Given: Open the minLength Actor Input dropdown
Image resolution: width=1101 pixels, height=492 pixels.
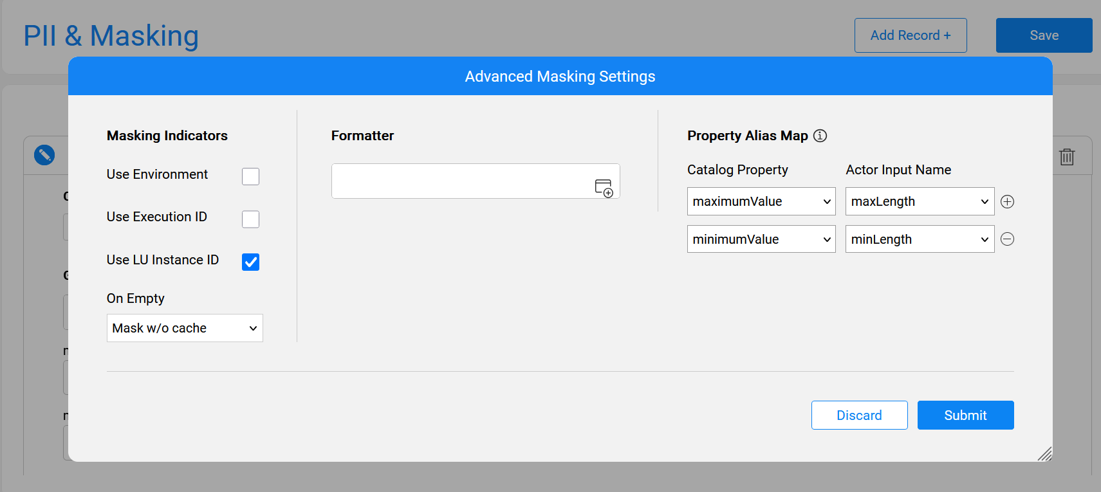Looking at the screenshot, I should pos(920,239).
